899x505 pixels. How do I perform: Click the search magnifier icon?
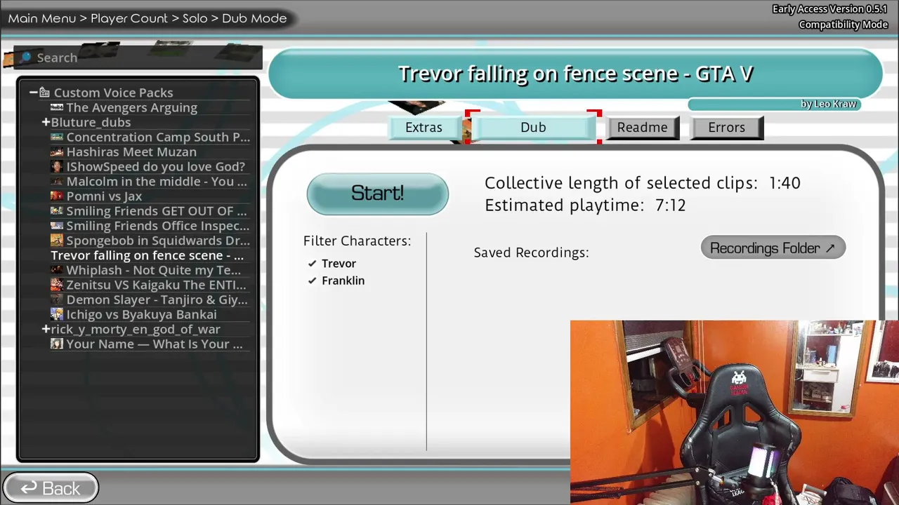26,57
